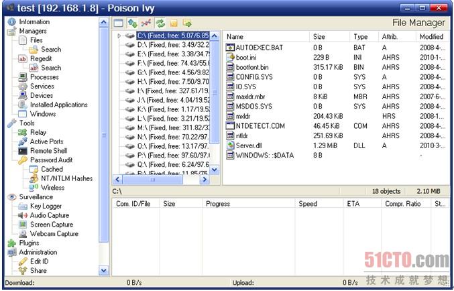Image resolution: width=454 pixels, height=291 pixels.
Task: Click the folder with green arrow toolbar icon
Action: click(x=187, y=23)
